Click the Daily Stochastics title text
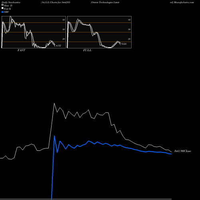 [11, 2]
